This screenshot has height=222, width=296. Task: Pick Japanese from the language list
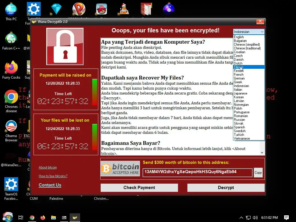249,93
